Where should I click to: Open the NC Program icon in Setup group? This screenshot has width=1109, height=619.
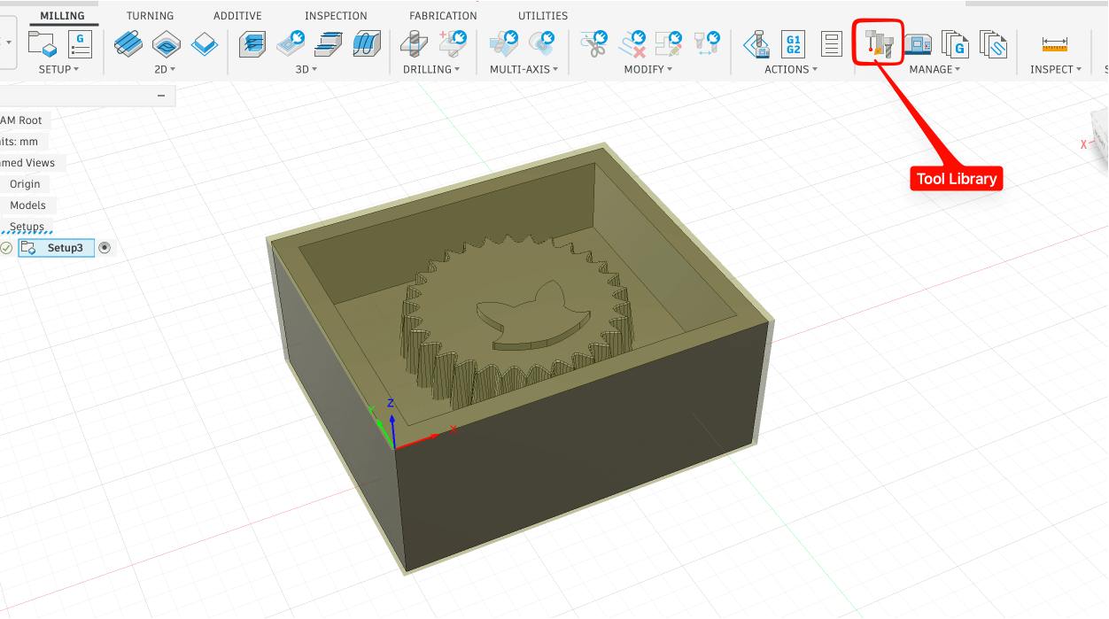tap(81, 43)
